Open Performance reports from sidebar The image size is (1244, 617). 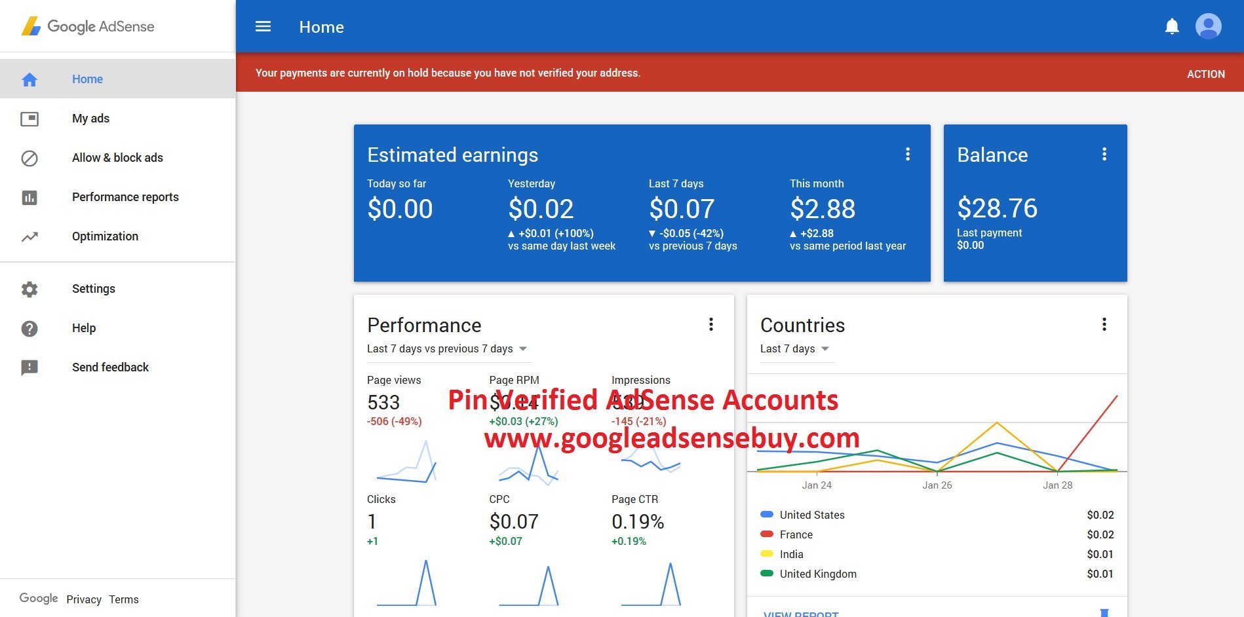click(x=125, y=197)
